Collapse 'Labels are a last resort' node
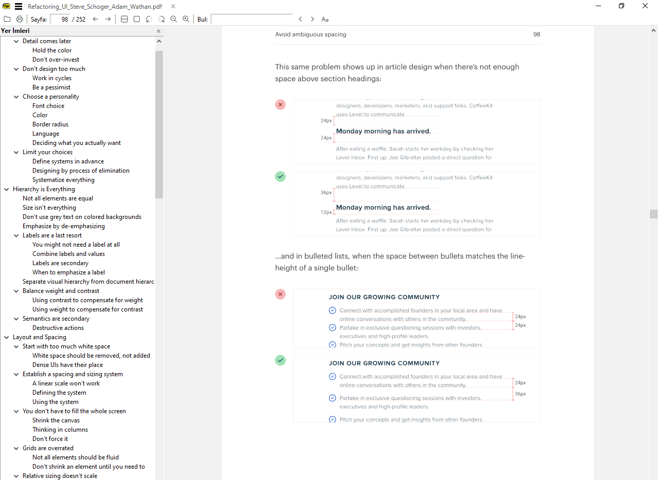This screenshot has height=480, width=658. (x=16, y=235)
